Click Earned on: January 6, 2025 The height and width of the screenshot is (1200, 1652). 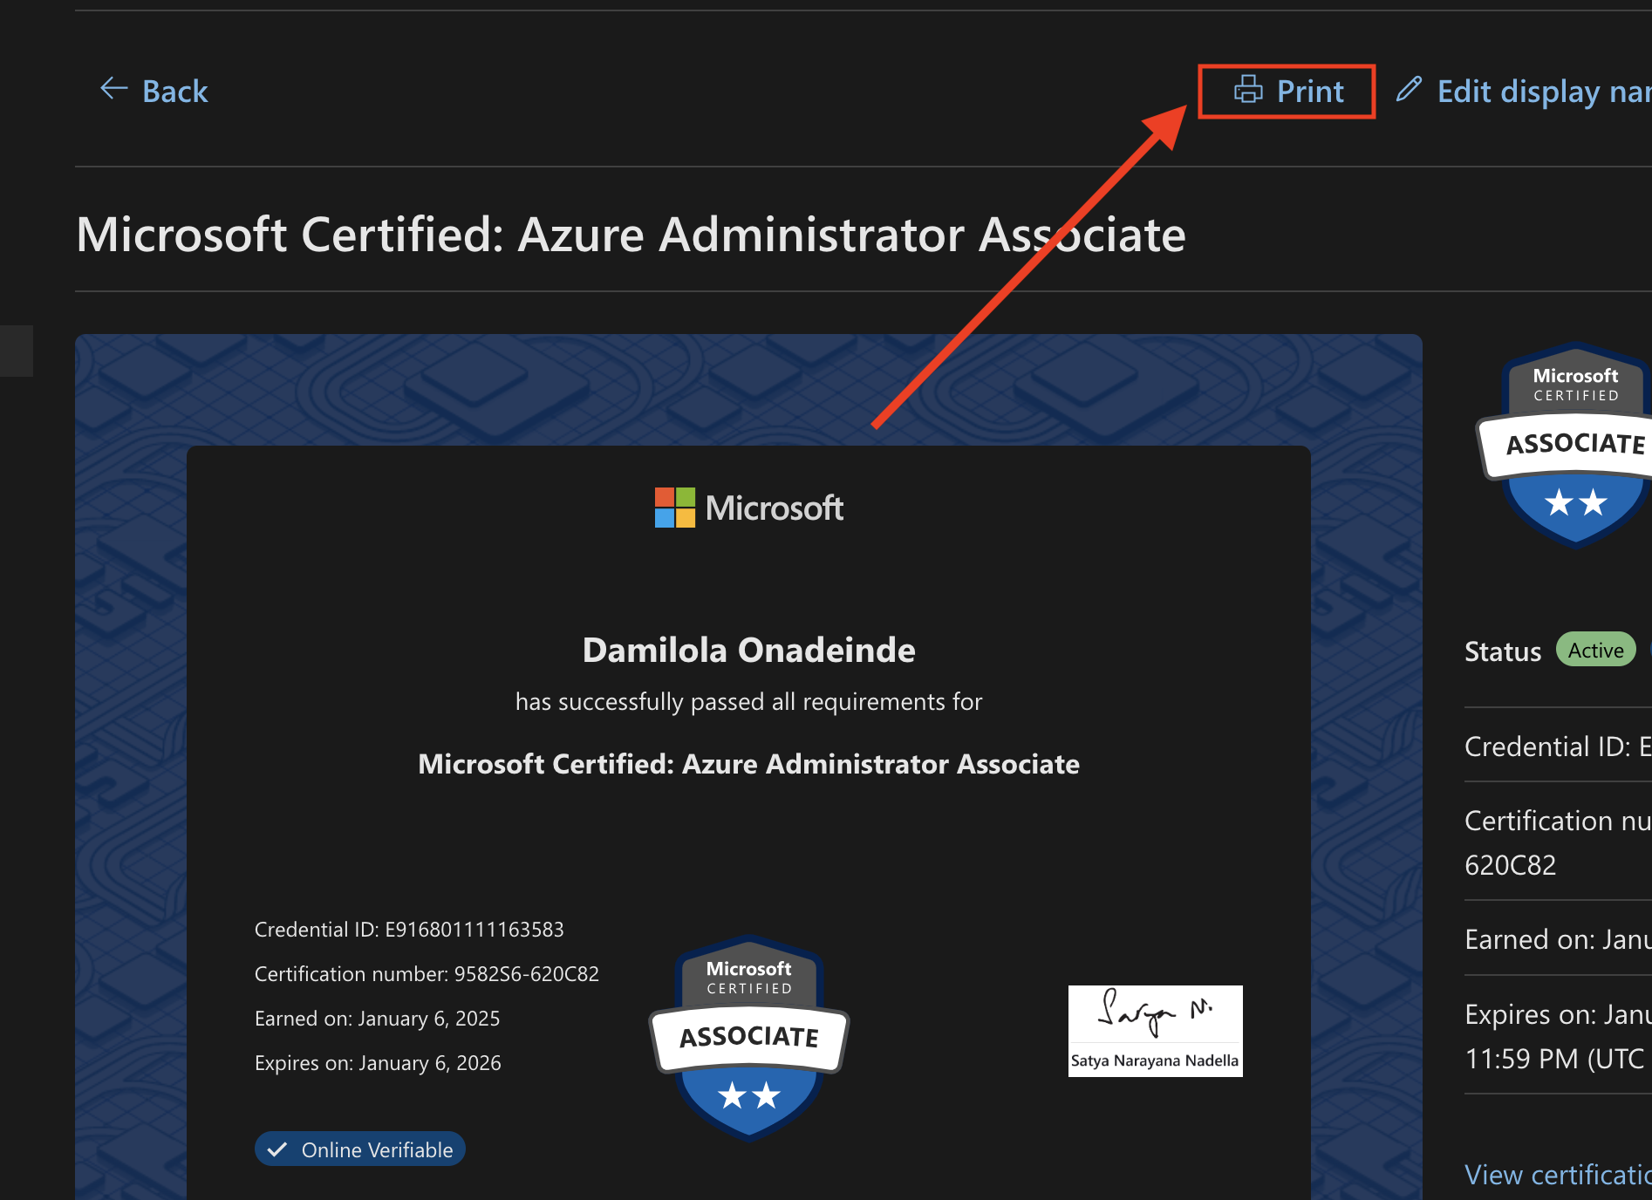click(377, 1019)
